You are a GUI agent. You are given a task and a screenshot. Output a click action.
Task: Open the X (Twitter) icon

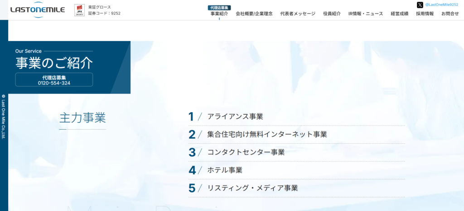tap(420, 5)
